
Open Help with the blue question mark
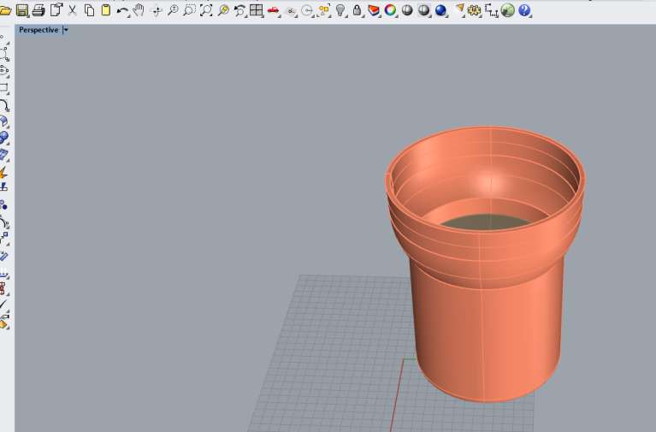(524, 10)
